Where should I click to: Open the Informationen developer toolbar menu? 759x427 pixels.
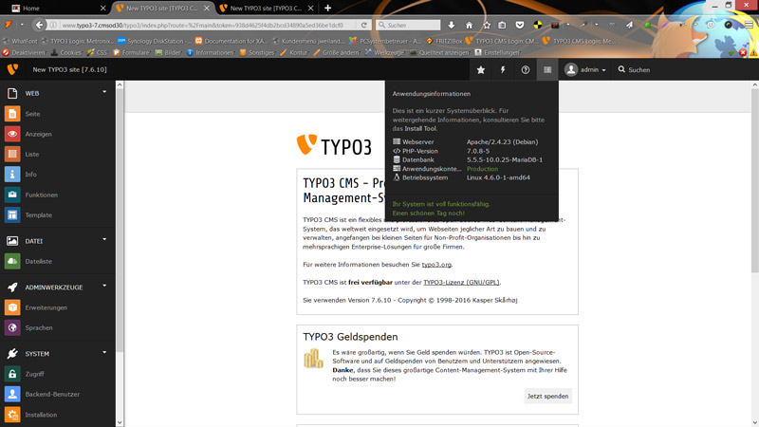point(210,52)
